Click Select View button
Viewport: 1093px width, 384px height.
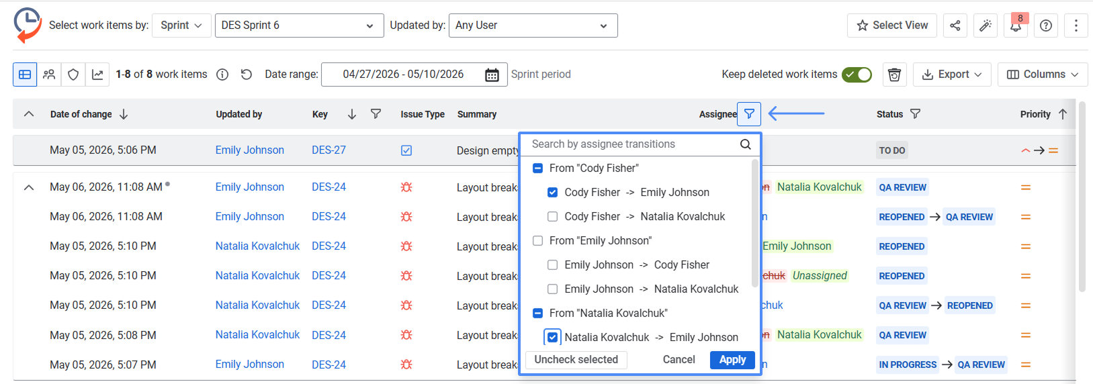(892, 26)
